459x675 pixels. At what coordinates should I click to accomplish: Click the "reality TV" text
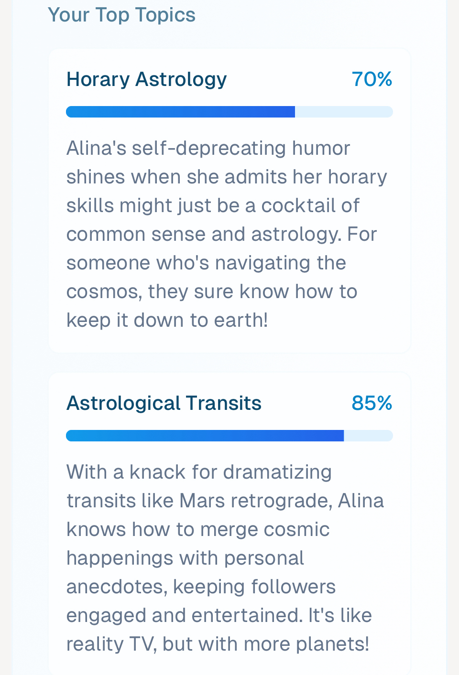(111, 644)
